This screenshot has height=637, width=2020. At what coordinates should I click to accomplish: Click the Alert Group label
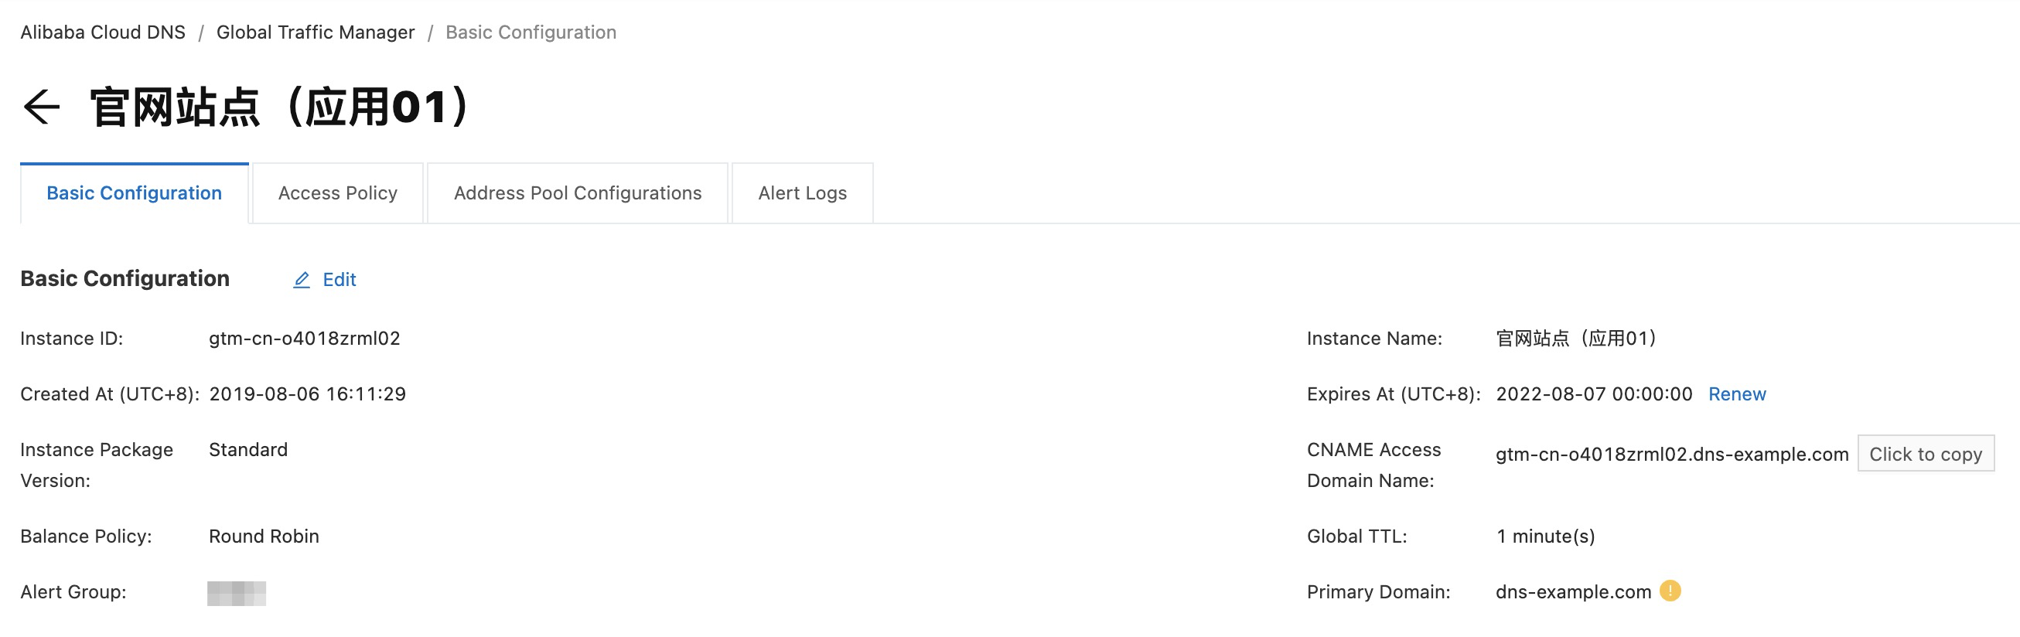coord(73,592)
